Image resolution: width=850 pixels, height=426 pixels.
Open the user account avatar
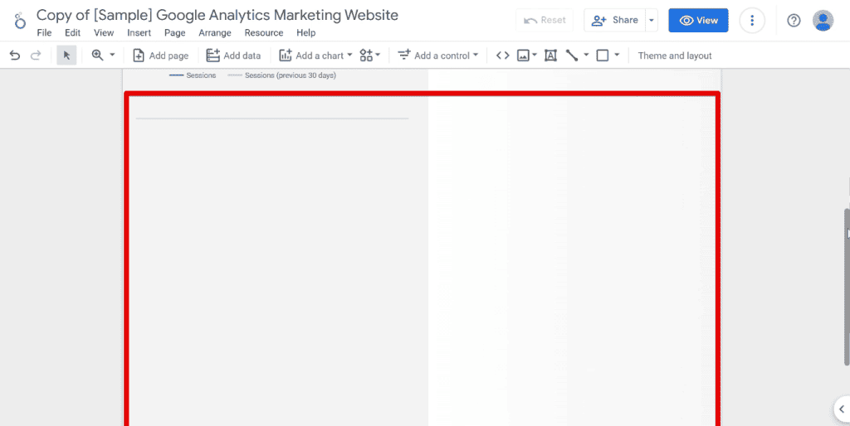(x=823, y=21)
